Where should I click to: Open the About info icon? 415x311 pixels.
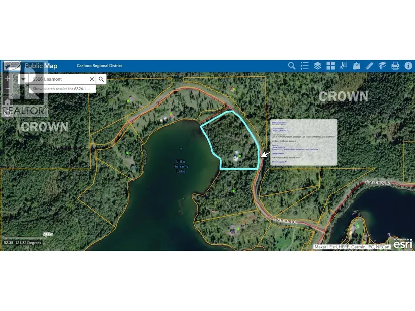(x=408, y=66)
